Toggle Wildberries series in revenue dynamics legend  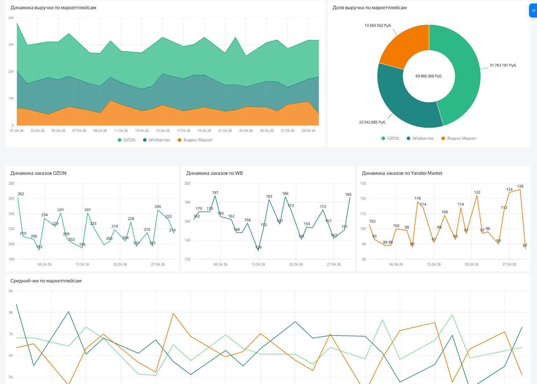tap(156, 140)
